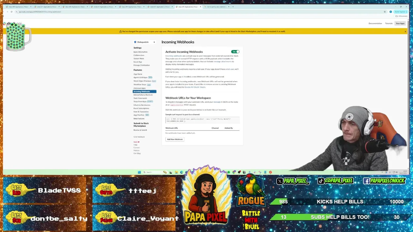
Task: Switch to the first Slack API browser tab
Action: (x=18, y=7)
